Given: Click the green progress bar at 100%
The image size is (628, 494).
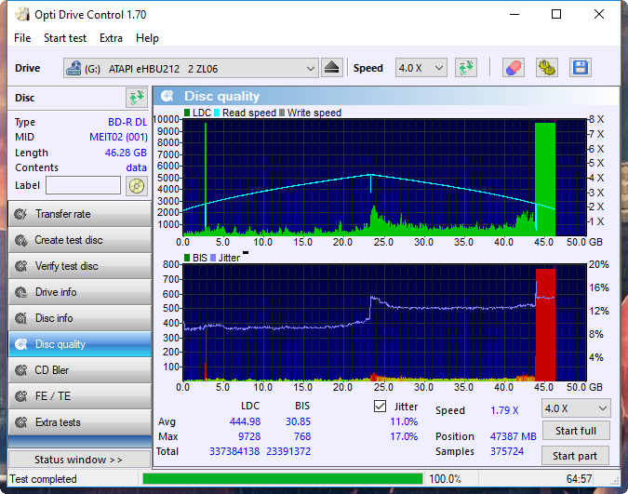Looking at the screenshot, I should pyautogui.click(x=282, y=479).
